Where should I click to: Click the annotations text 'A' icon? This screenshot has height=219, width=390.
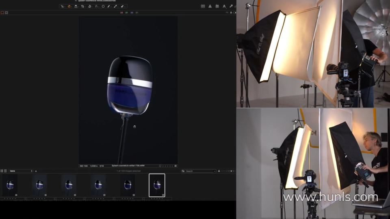click(x=224, y=6)
